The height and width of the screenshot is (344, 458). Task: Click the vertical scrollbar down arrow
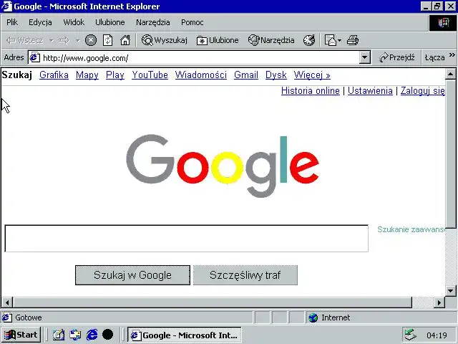pos(451,291)
